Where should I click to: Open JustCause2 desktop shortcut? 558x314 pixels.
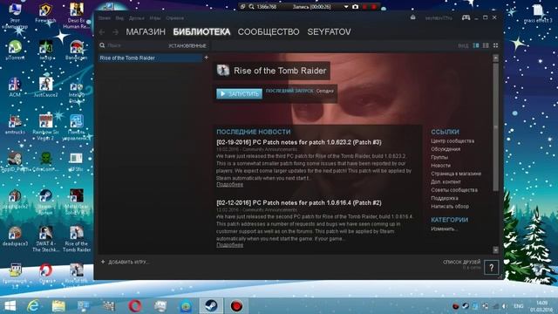[x=45, y=87]
